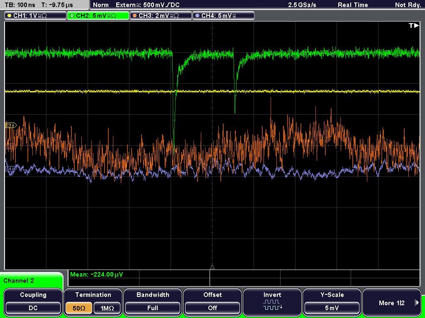Click the Channel 2 menu title

[19, 281]
